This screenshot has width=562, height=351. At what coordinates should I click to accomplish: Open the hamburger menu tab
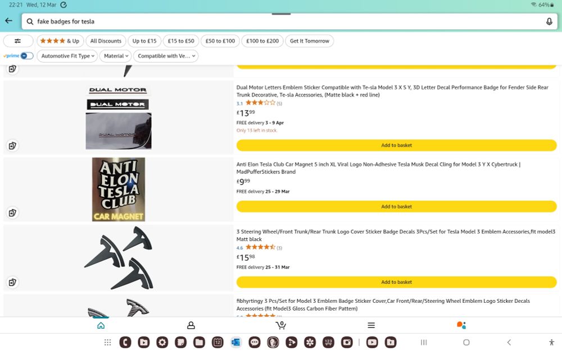click(371, 325)
